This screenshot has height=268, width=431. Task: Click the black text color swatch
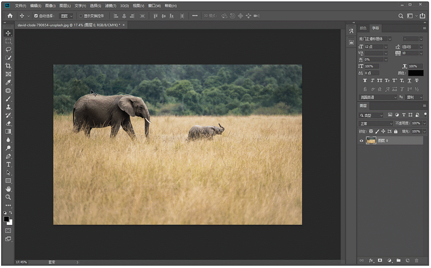pyautogui.click(x=416, y=73)
